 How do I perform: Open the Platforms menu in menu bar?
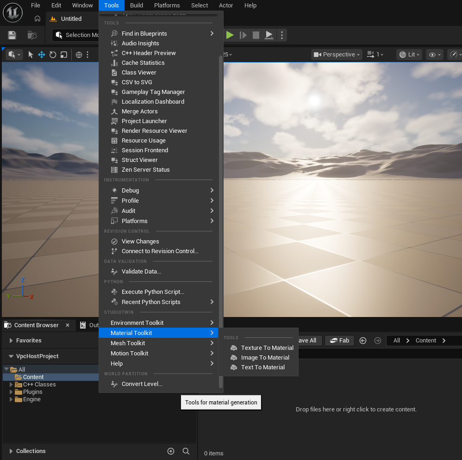click(x=167, y=5)
